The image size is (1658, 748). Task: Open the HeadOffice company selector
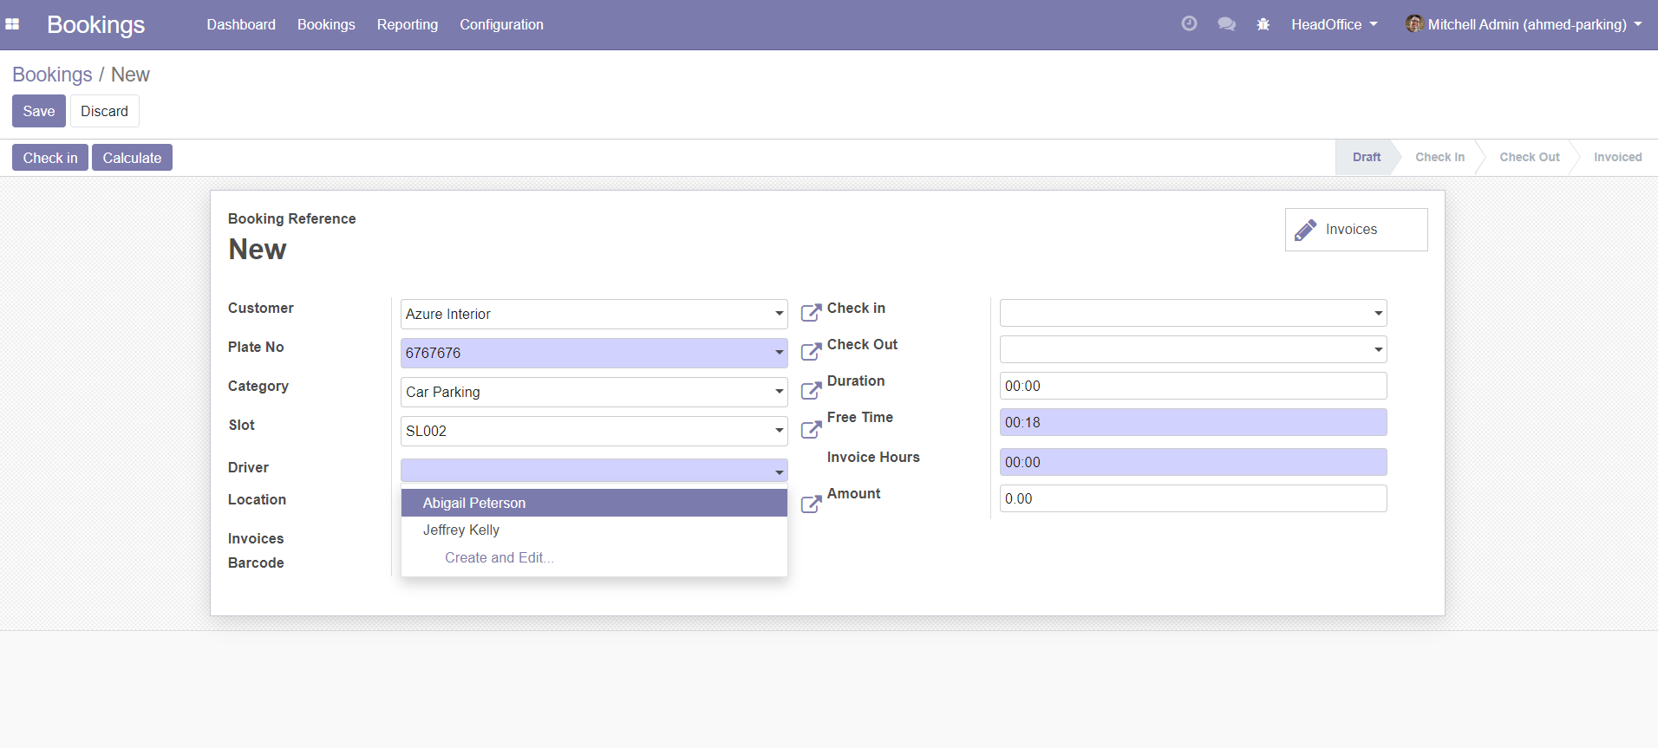pos(1334,24)
